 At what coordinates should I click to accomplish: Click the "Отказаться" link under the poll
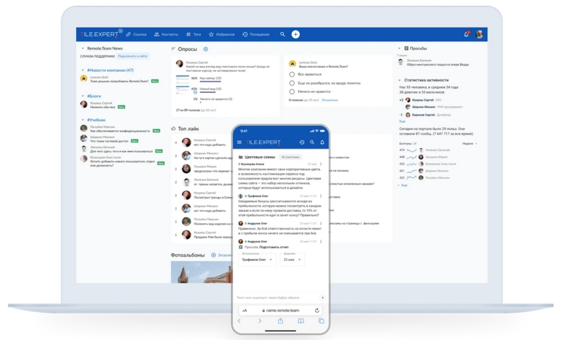click(330, 100)
